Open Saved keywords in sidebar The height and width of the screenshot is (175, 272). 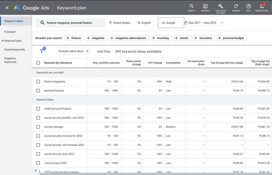15,49
